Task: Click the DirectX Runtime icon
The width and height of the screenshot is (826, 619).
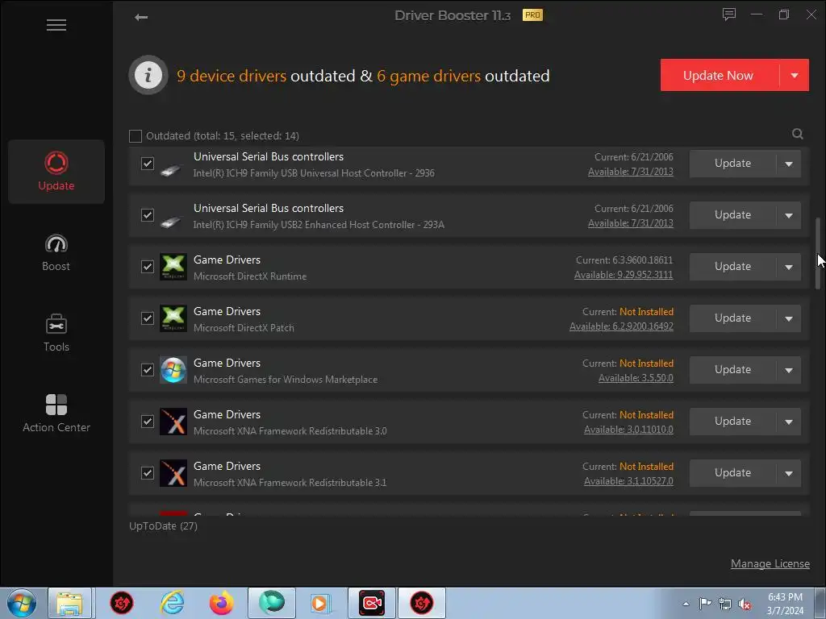Action: tap(173, 267)
